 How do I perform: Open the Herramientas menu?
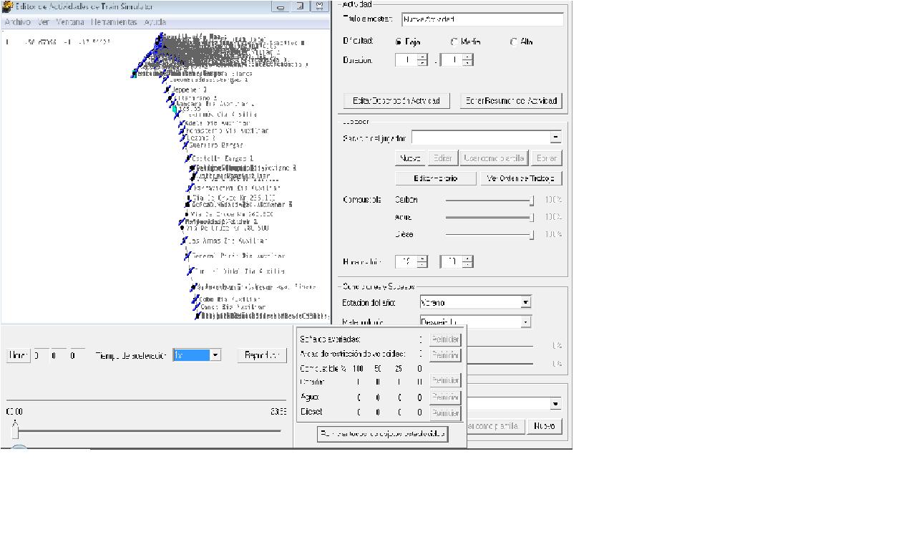pyautogui.click(x=114, y=22)
